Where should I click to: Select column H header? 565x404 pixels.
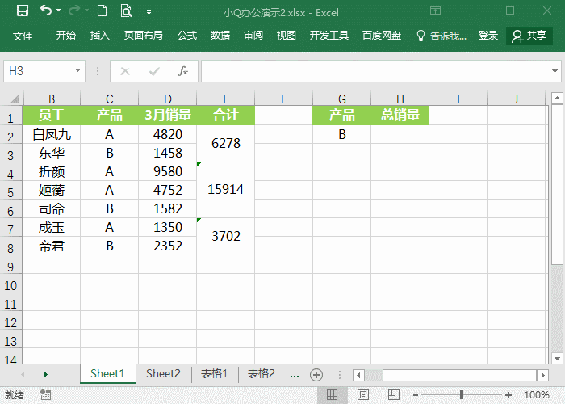pos(400,99)
